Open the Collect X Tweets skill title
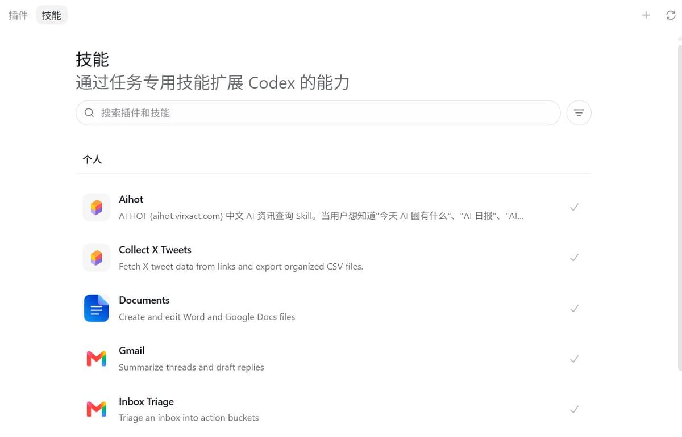This screenshot has height=437, width=682. 155,250
